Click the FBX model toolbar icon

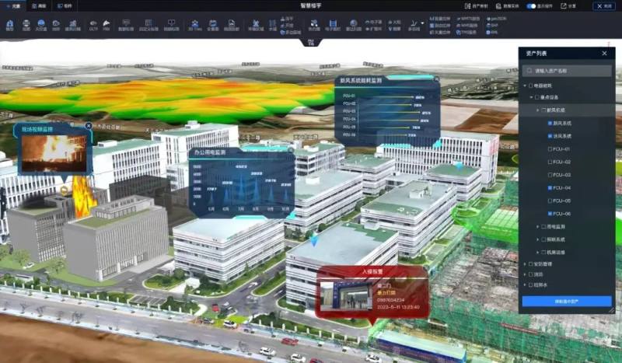[x=107, y=25]
